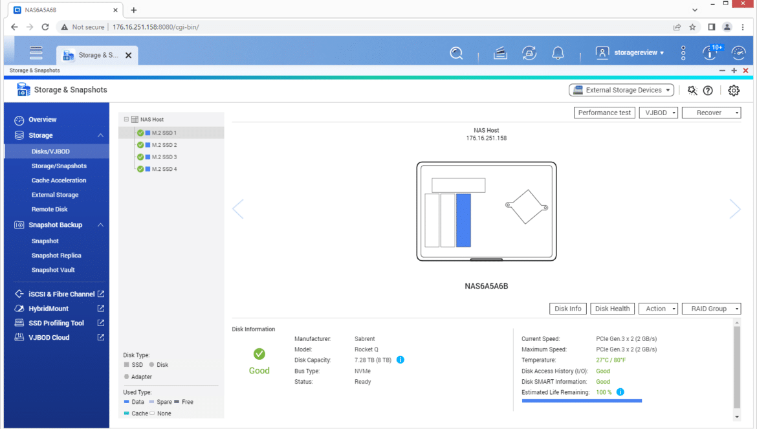The image size is (757, 429).
Task: Open the external devices sync icon
Action: point(529,52)
